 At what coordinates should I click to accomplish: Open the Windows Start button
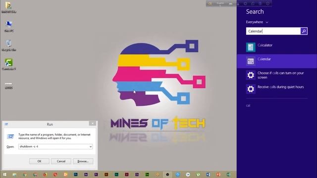coord(4,175)
